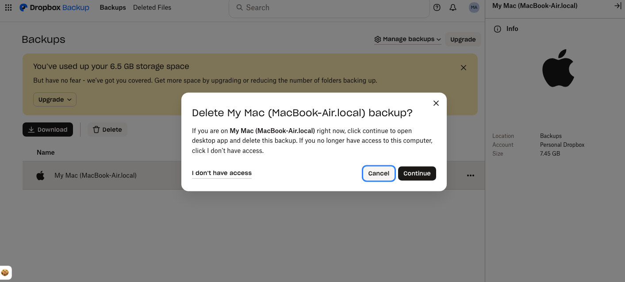The image size is (625, 282).
Task: Open the Backups tab
Action: (112, 8)
